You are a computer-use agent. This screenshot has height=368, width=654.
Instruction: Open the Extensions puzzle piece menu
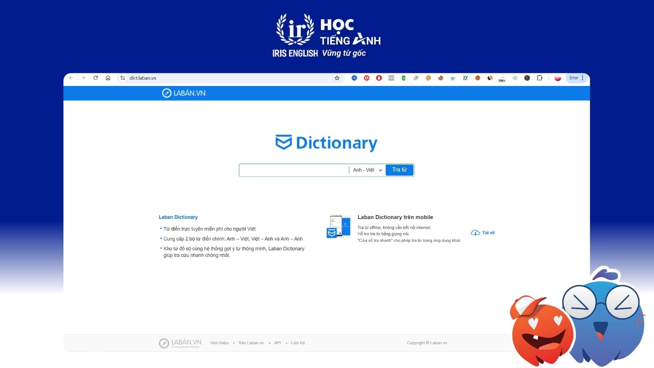point(540,78)
